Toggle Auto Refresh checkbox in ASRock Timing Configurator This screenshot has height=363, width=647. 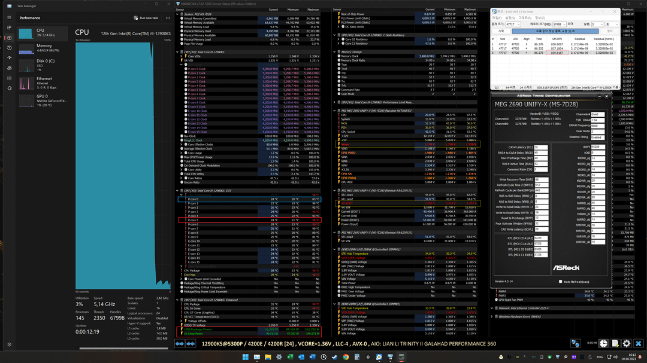click(x=560, y=282)
